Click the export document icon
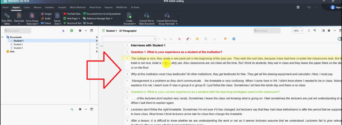Screen dimensions: 342x125 [x=309, y=31]
